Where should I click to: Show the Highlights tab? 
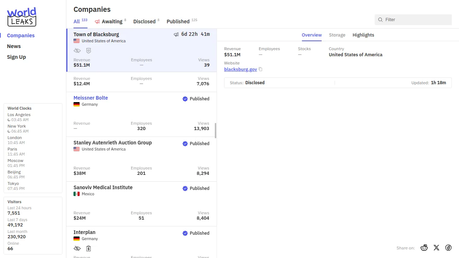click(x=363, y=35)
